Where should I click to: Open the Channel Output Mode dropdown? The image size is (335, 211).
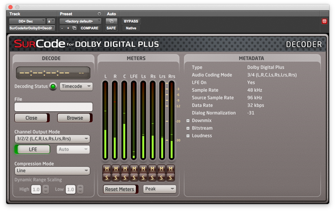[x=52, y=139]
